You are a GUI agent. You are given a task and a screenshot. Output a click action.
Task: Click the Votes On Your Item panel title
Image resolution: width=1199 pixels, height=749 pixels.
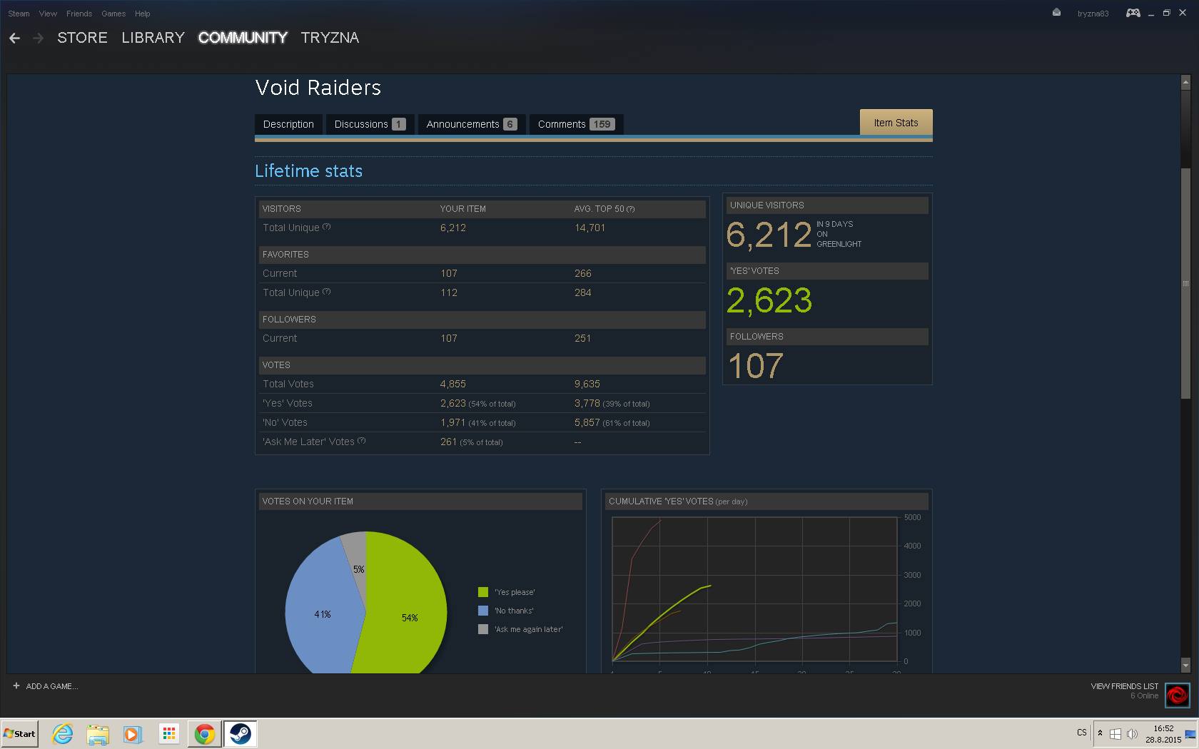point(308,501)
